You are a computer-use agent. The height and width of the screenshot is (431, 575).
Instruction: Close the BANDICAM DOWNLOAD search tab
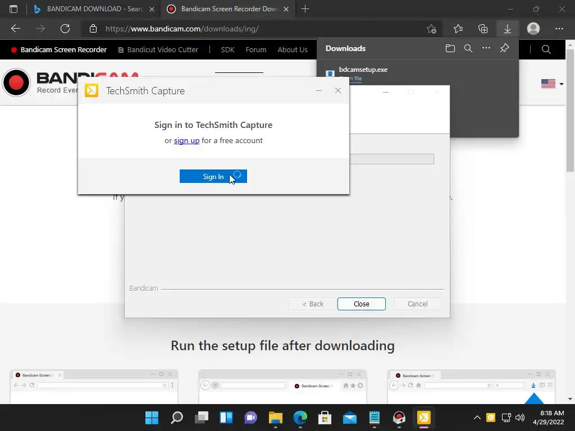click(x=152, y=9)
